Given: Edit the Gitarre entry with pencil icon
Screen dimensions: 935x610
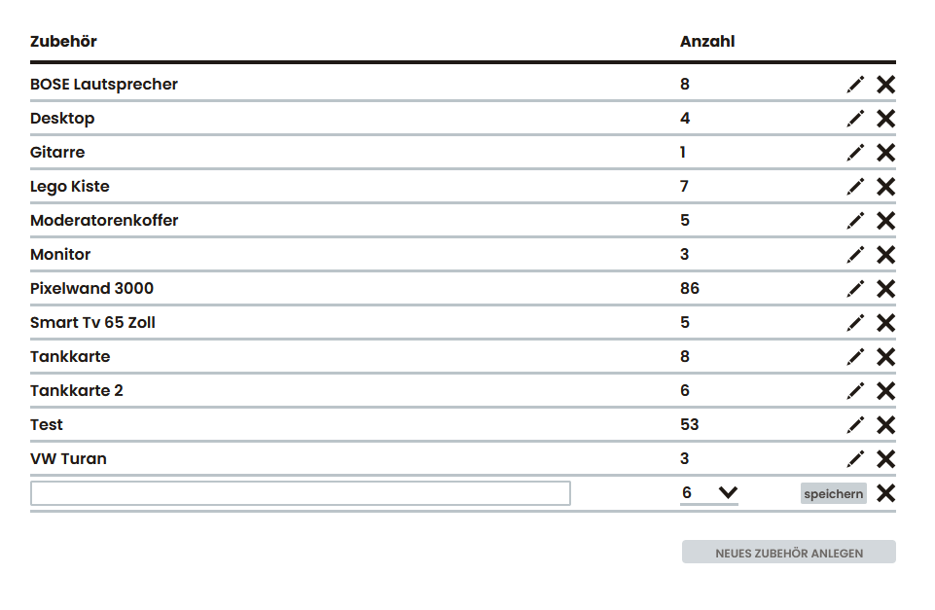Looking at the screenshot, I should pos(855,153).
